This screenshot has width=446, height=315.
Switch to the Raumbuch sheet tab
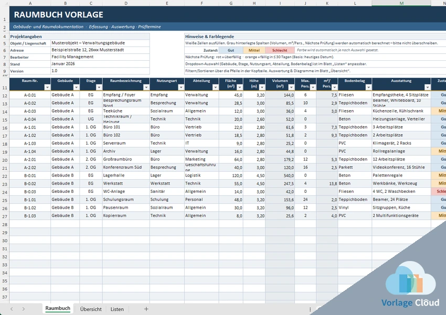click(x=58, y=309)
